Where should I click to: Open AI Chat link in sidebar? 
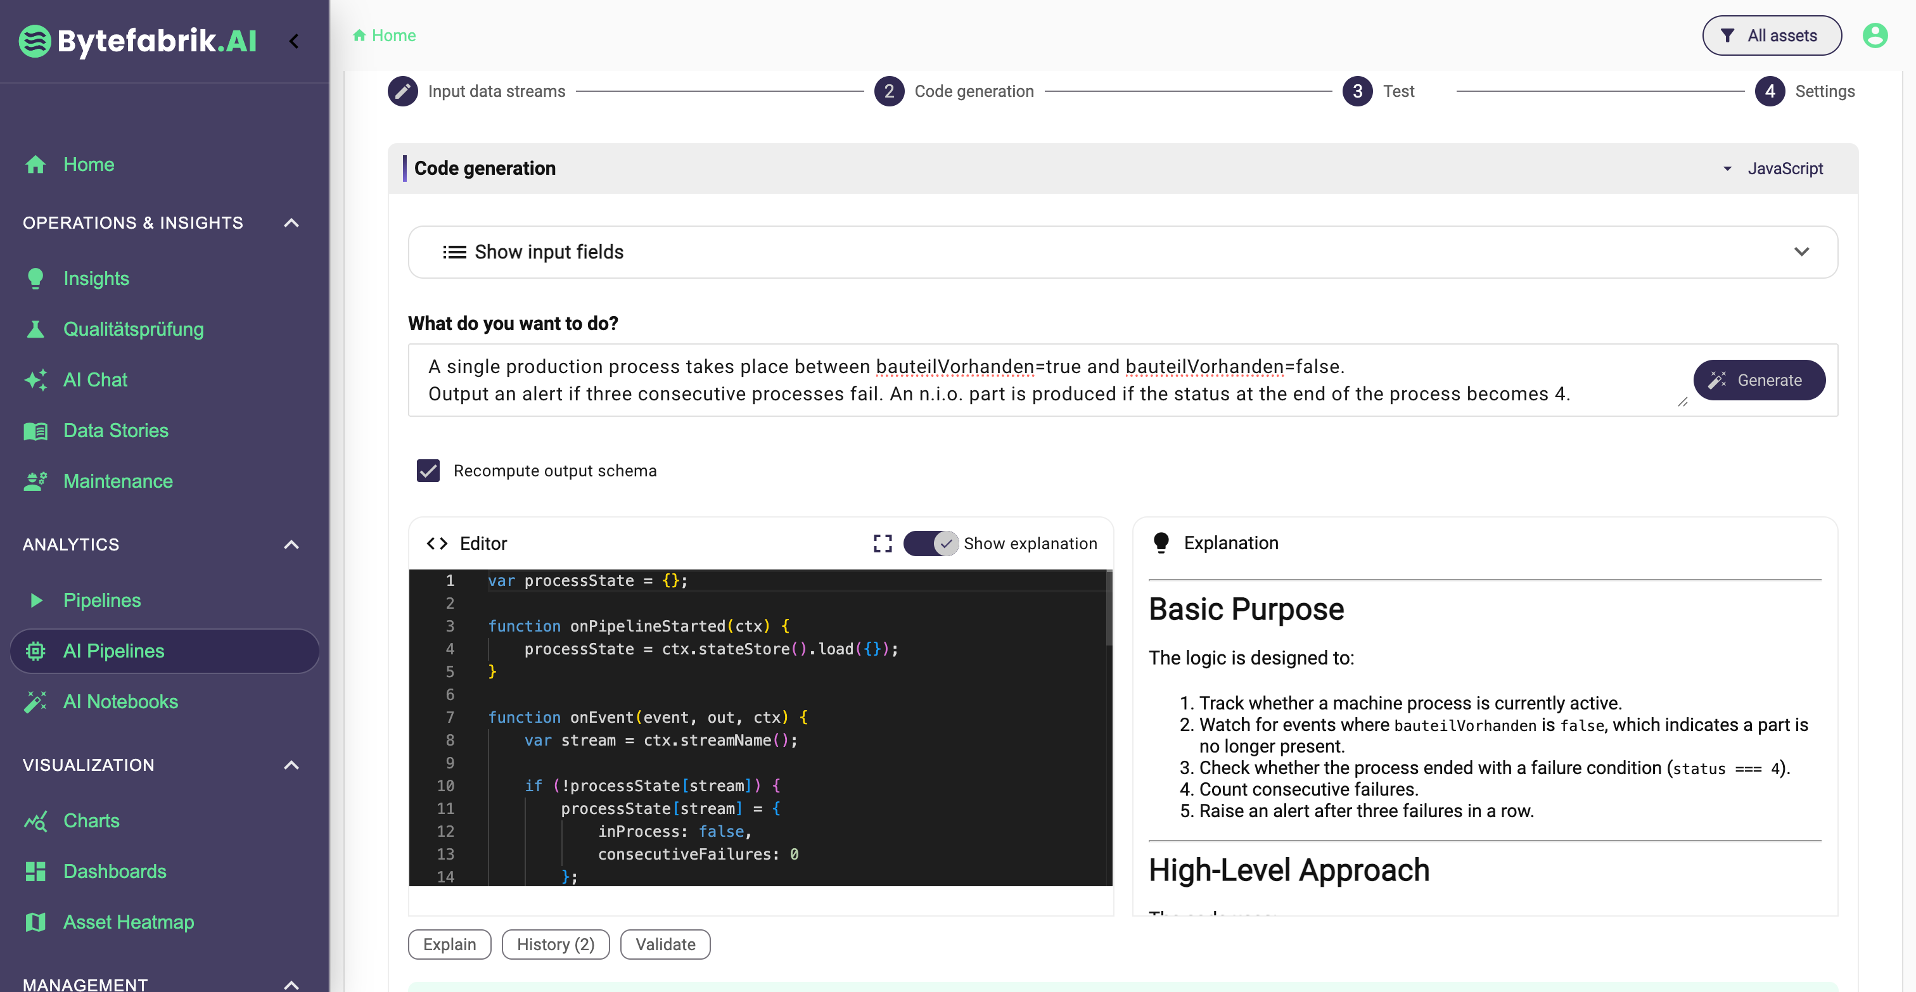[x=95, y=379]
